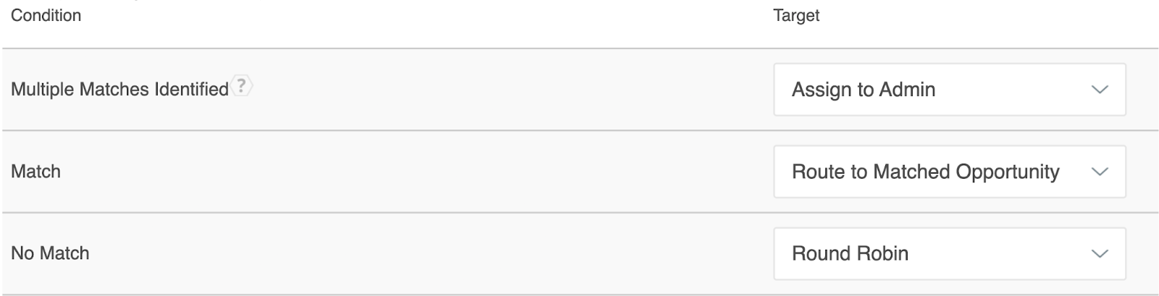Click the Multiple Matches Identified condition label

pyautogui.click(x=120, y=90)
